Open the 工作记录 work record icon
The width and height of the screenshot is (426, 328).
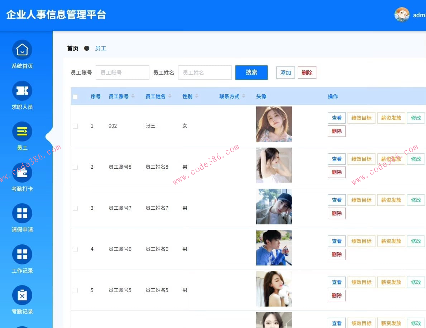coord(22,254)
